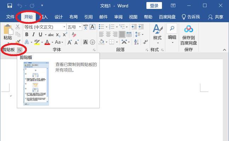229x141 pixels.
Task: Open the underline style dropdown arrow
Action: click(46, 35)
